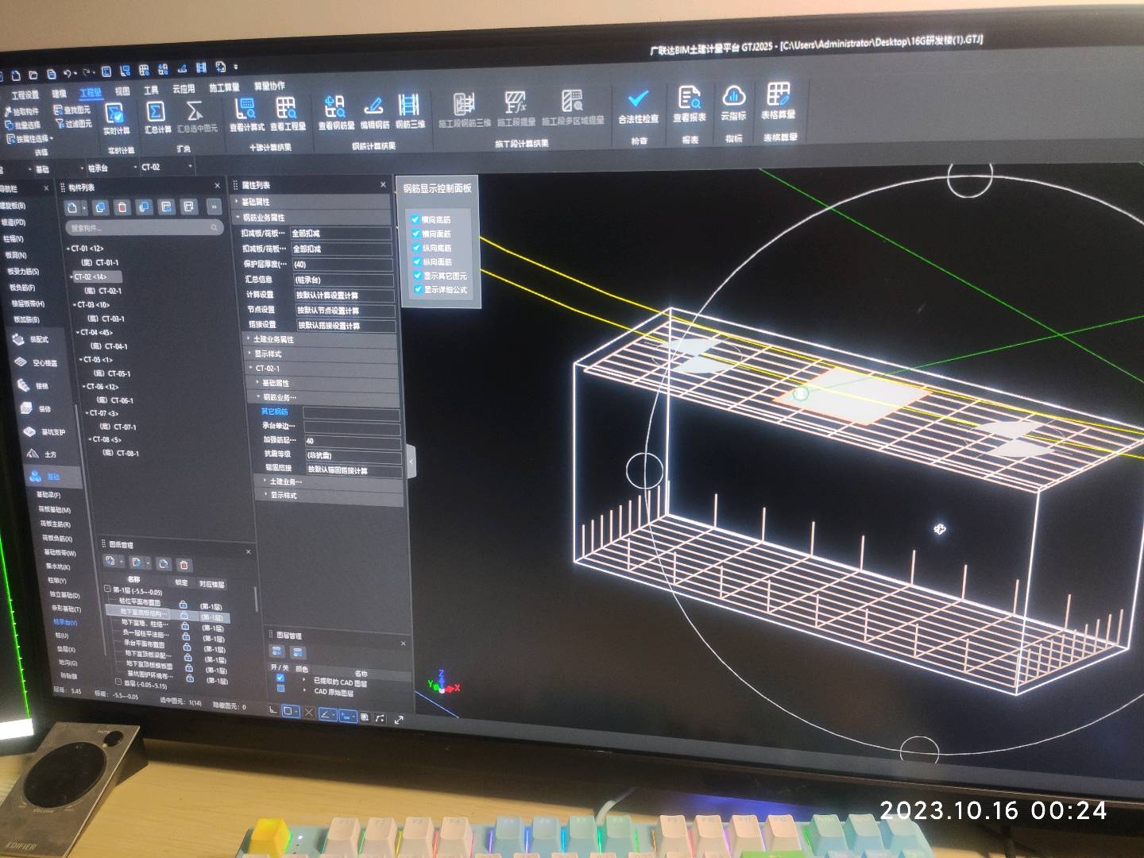
Task: Select 空心楼盖 category in navigation sidebar
Action: pyautogui.click(x=36, y=363)
